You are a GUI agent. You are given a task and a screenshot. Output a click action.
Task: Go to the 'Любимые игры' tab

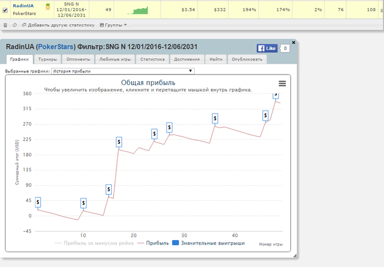[x=115, y=59]
